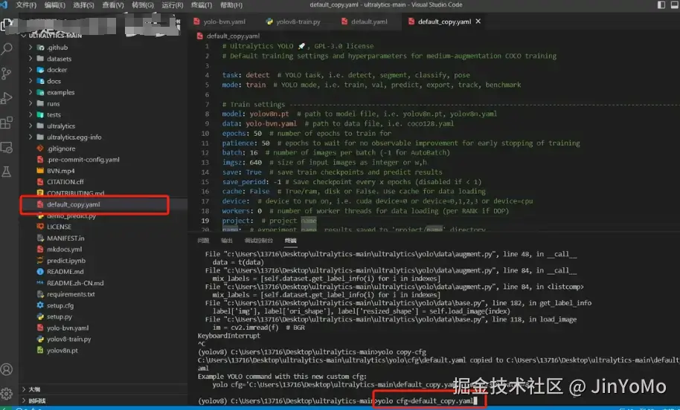The width and height of the screenshot is (680, 410).
Task: Switch to the Output (输出) panel tab
Action: (227, 241)
